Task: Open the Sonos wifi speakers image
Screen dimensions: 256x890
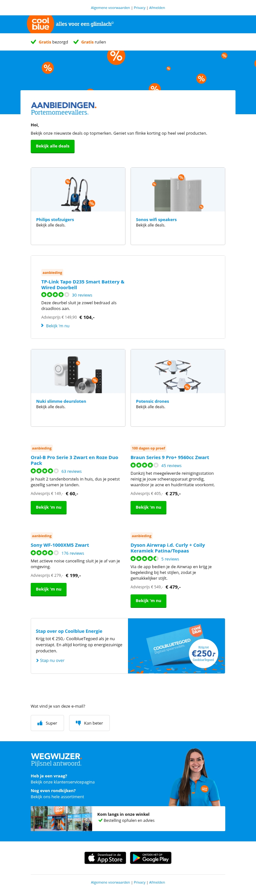Action: tap(178, 190)
